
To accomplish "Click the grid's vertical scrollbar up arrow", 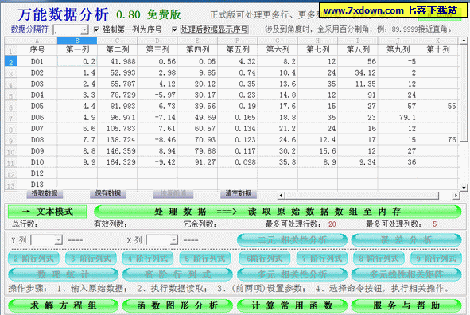I will pyautogui.click(x=464, y=40).
